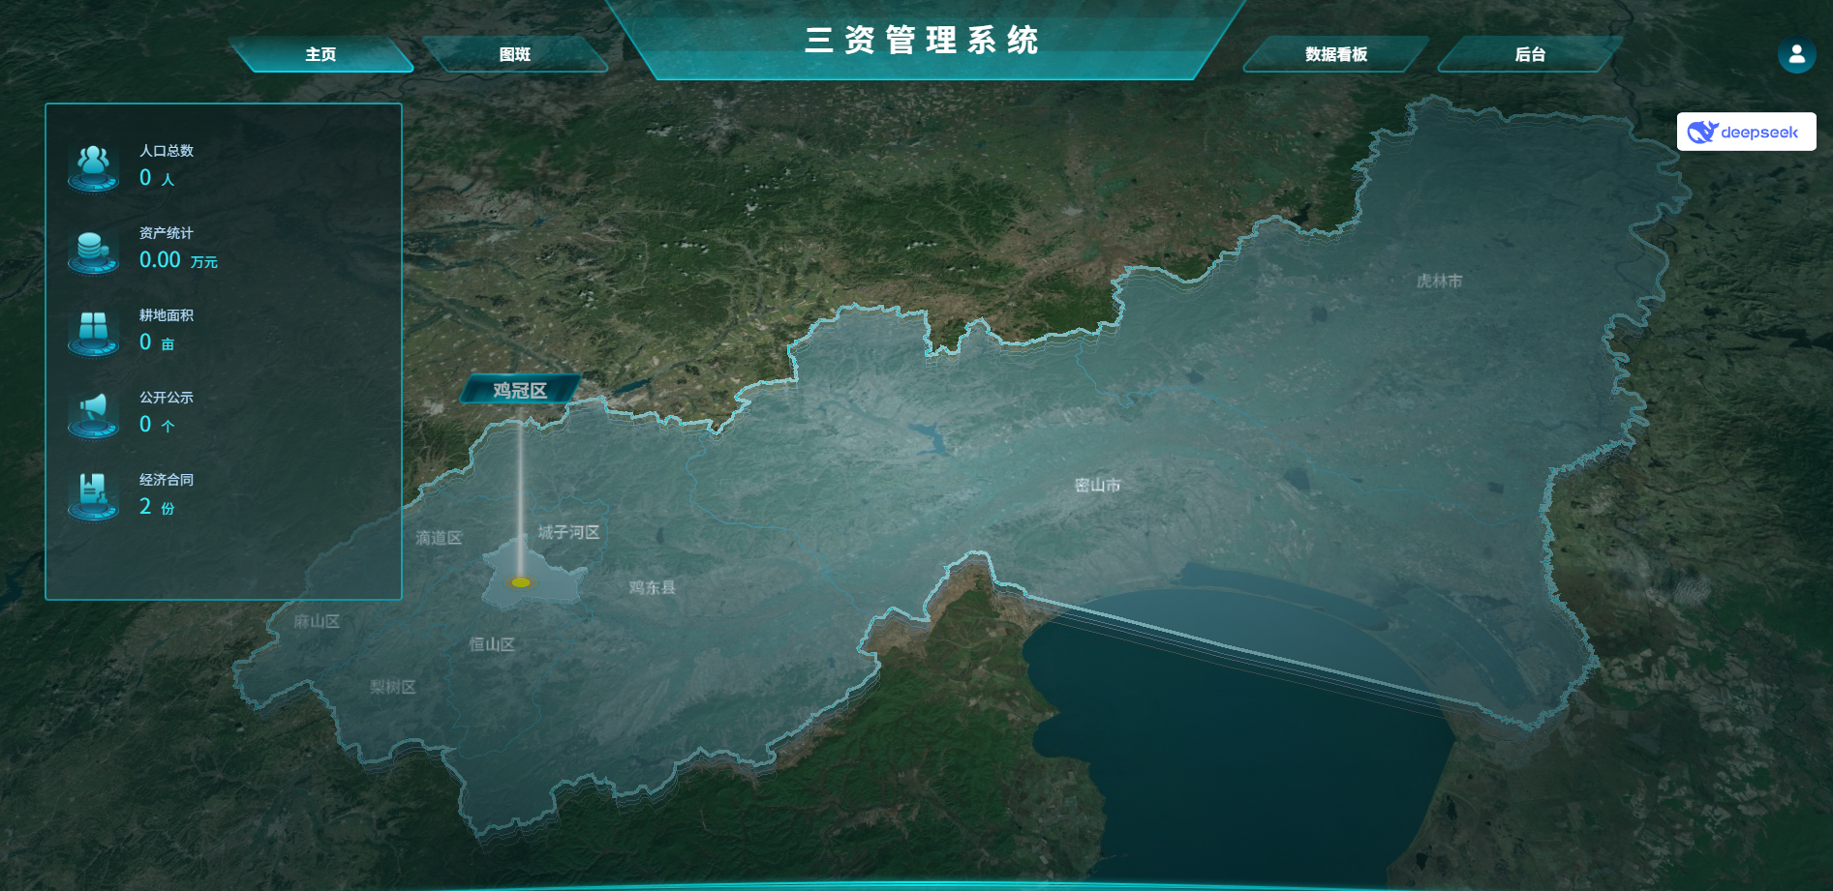The width and height of the screenshot is (1833, 891).
Task: Select 虎林市 region on the map
Action: 1439,281
